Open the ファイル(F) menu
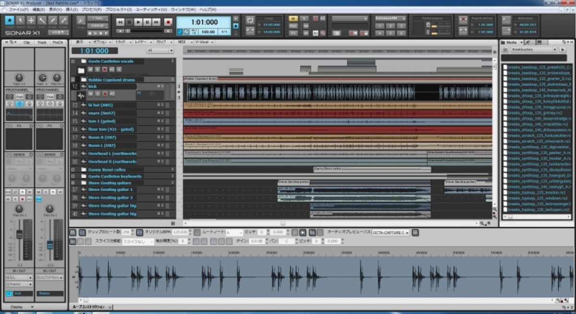 [x=18, y=10]
